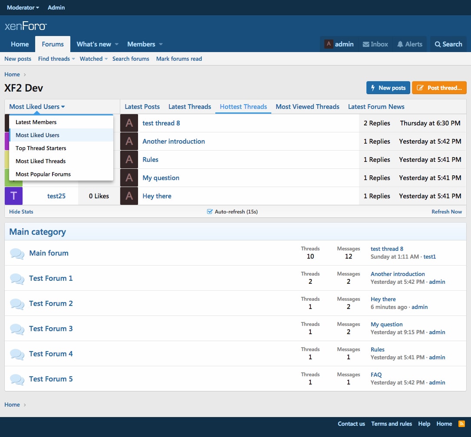Image resolution: width=471 pixels, height=437 pixels.
Task: Hide the stats panel via Hide Stats
Action: (x=21, y=211)
